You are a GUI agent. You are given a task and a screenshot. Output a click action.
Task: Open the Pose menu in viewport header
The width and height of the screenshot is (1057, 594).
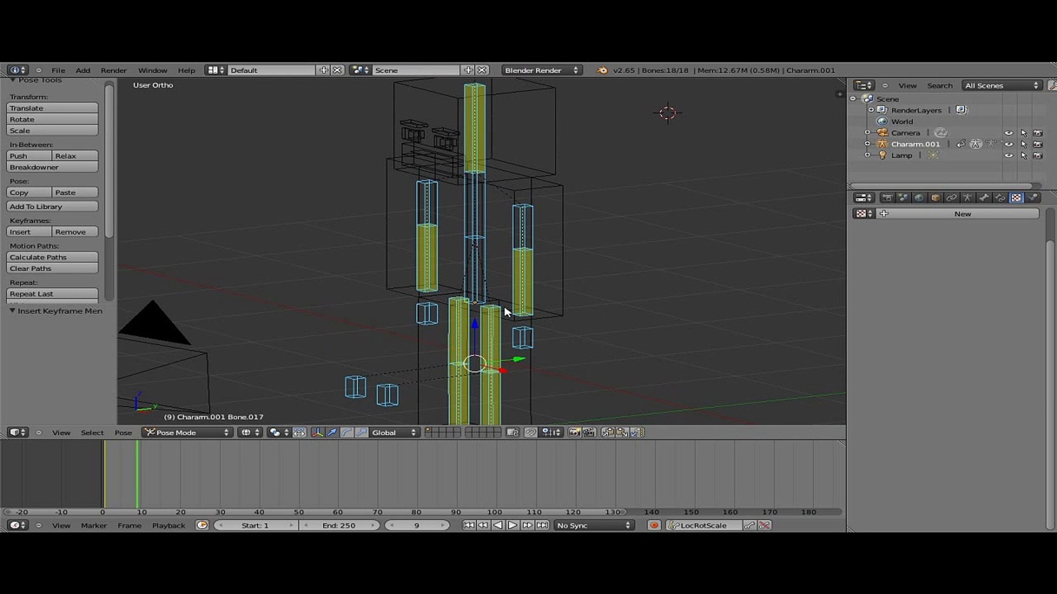pos(123,432)
